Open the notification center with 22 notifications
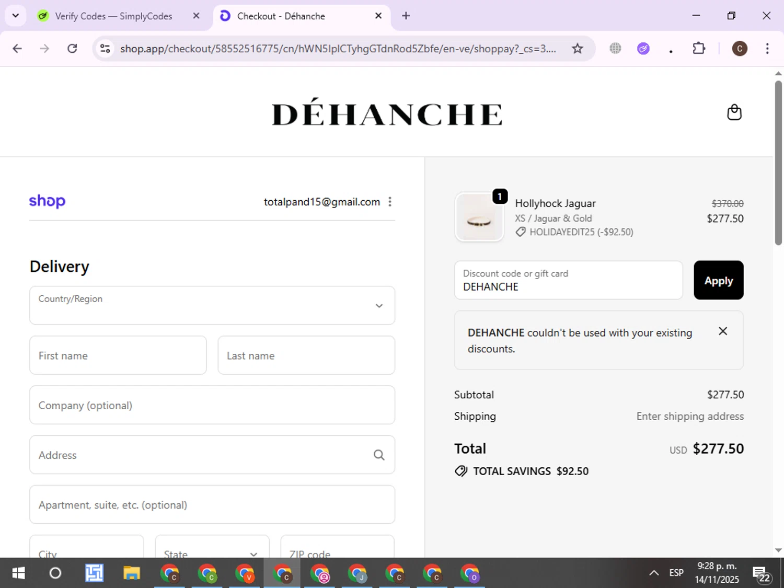The height and width of the screenshot is (588, 784). point(762,574)
